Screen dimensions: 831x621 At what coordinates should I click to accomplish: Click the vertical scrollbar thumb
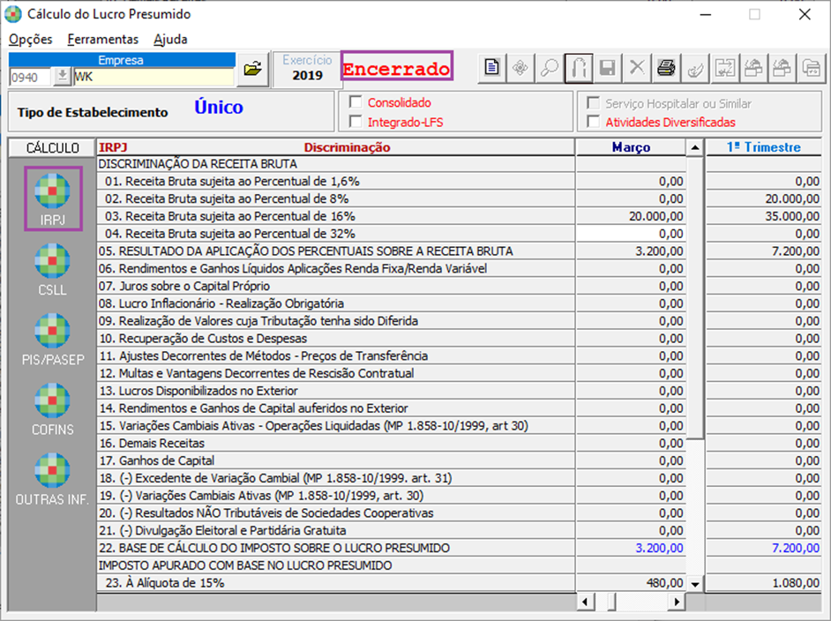point(695,296)
